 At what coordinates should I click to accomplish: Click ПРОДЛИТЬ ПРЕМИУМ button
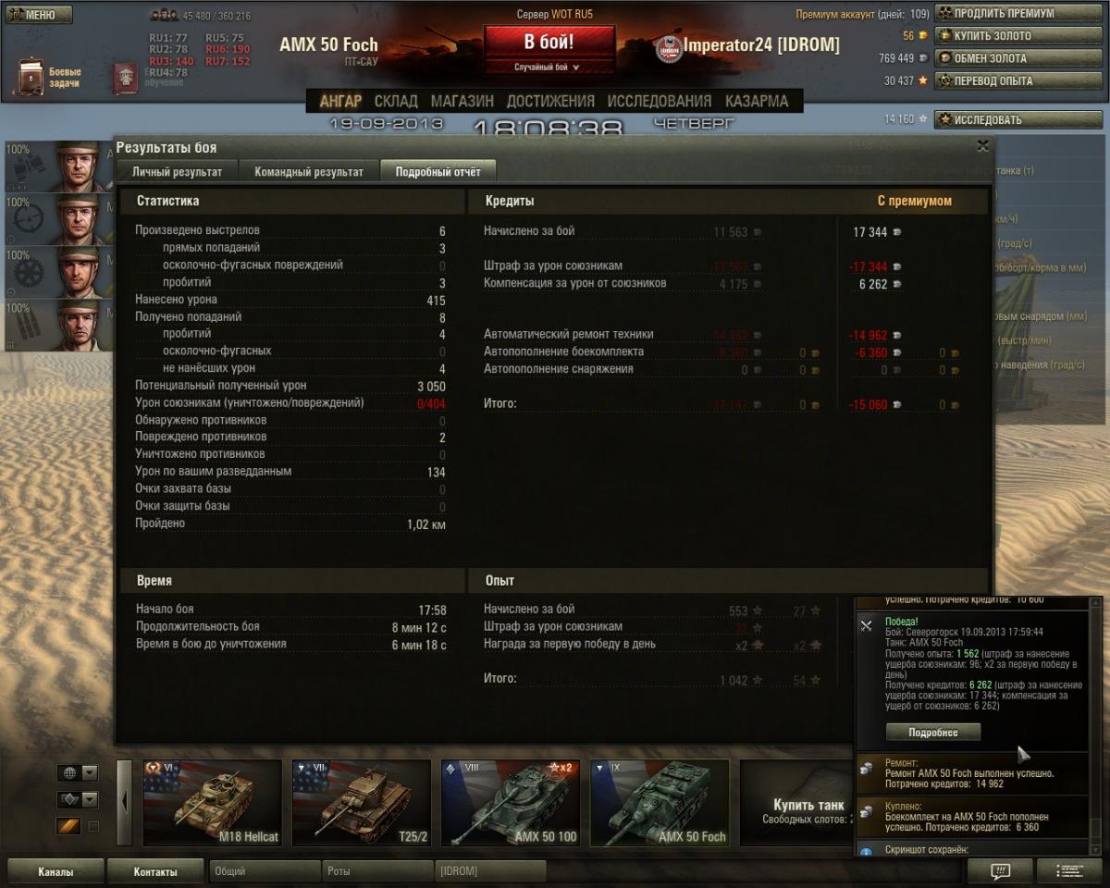point(1019,13)
